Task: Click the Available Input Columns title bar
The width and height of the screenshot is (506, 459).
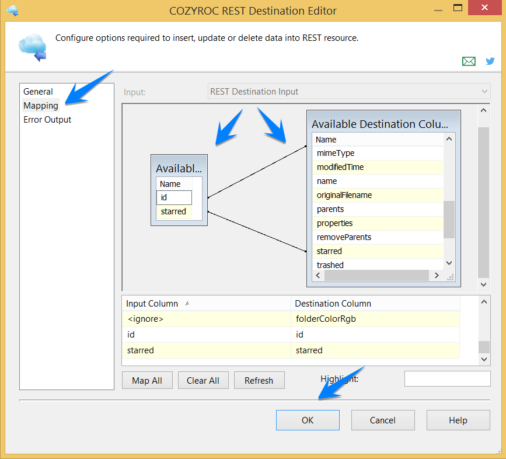Action: 179,168
